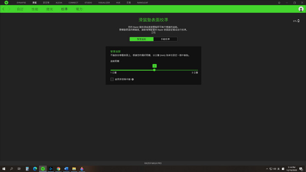306x172 pixels.
Task: Open network icon in system tray
Action: pyautogui.click(x=271, y=169)
